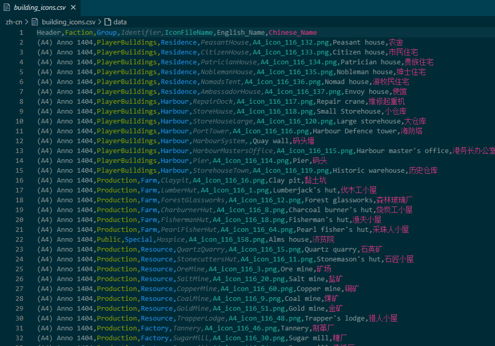Click building_icons.csv in the breadcrumb
The image size is (495, 346).
69,22
